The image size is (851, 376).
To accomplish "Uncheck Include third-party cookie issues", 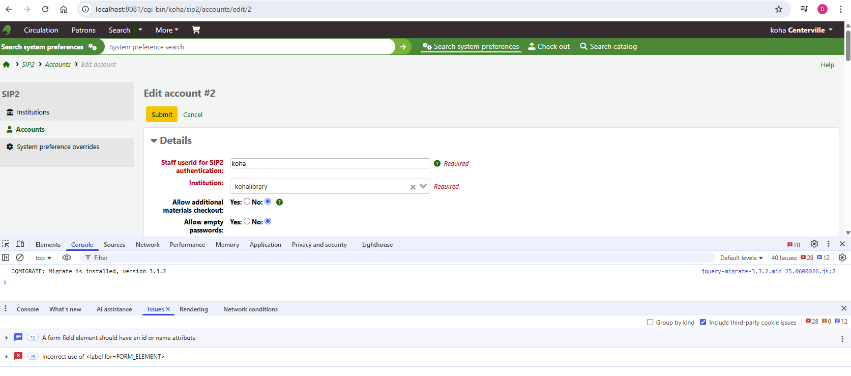I will click(x=703, y=322).
